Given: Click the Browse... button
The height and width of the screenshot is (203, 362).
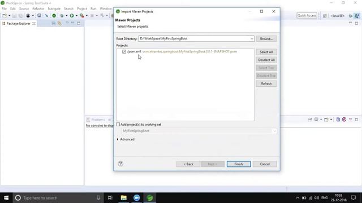Looking at the screenshot, I should pos(266,39).
